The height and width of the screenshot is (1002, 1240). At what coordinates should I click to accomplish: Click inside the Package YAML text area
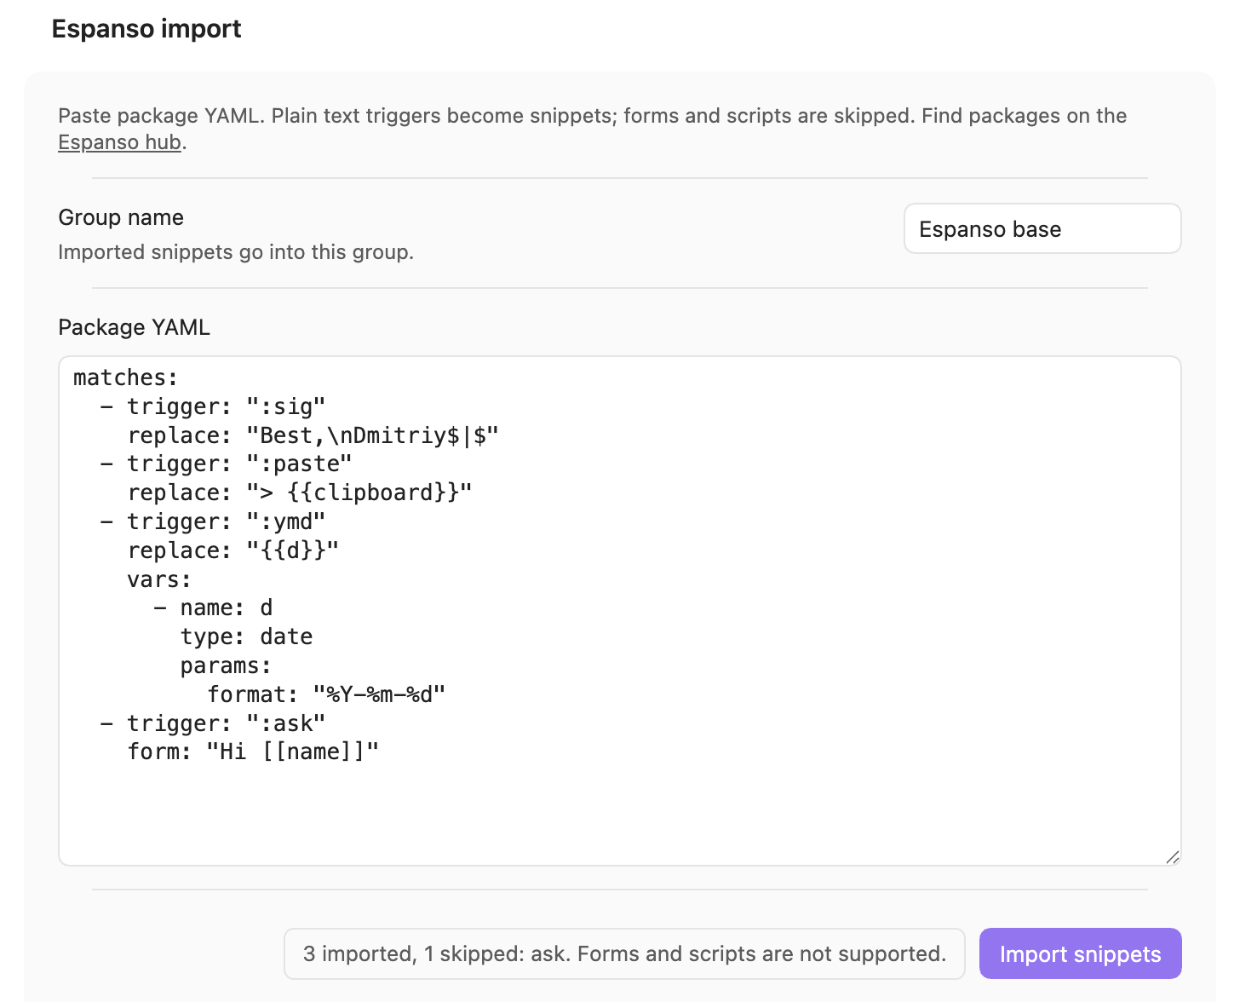pyautogui.click(x=620, y=611)
